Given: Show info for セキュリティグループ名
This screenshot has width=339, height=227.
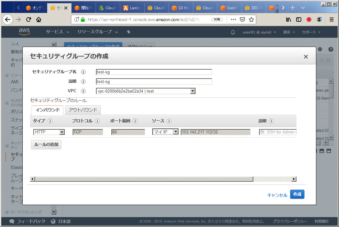Looking at the screenshot, I should 83,72.
